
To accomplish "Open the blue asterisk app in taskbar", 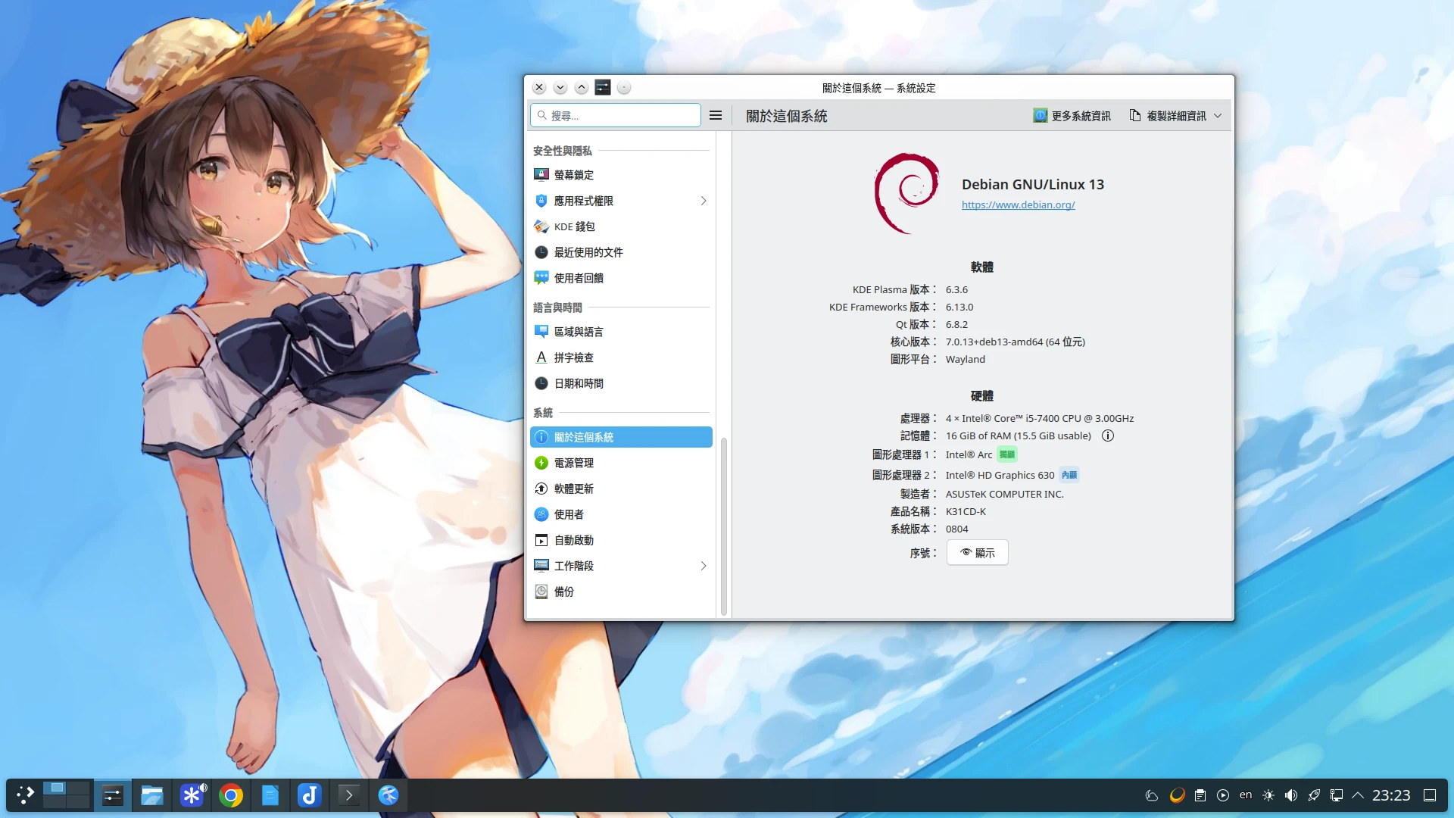I will pyautogui.click(x=192, y=795).
